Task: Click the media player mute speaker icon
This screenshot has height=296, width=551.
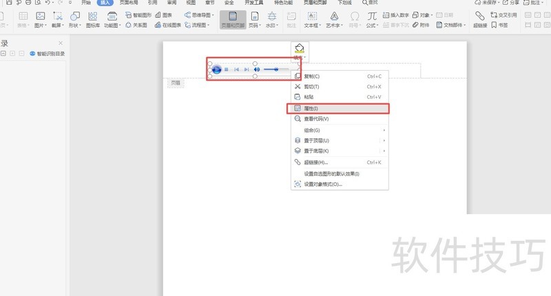Action: point(257,70)
